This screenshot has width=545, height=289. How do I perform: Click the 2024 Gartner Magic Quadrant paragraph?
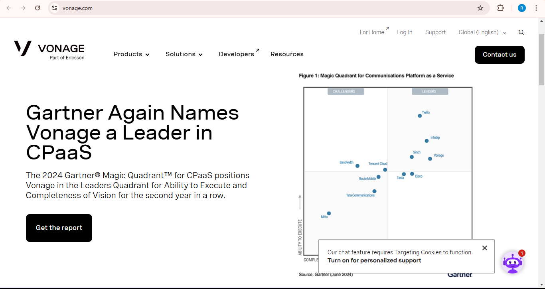pyautogui.click(x=138, y=185)
